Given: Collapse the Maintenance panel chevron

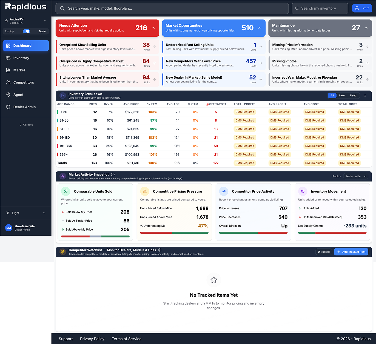Looking at the screenshot, I should point(366,28).
